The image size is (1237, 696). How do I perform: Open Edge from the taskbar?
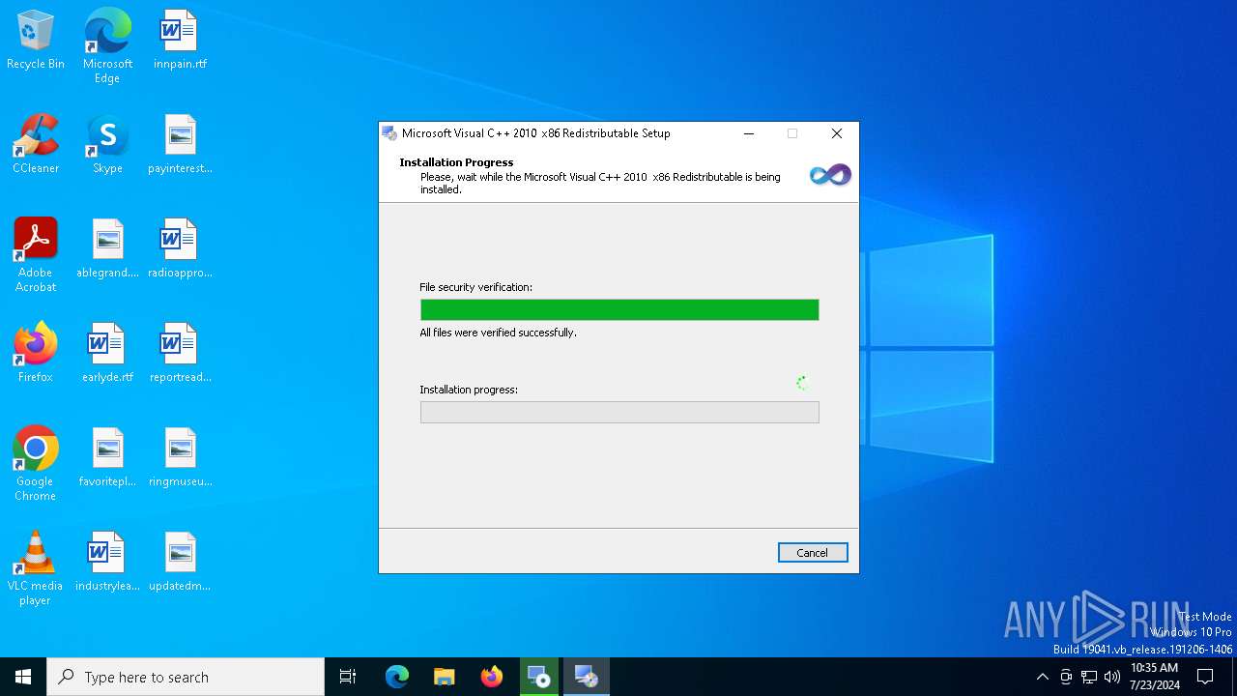point(397,677)
